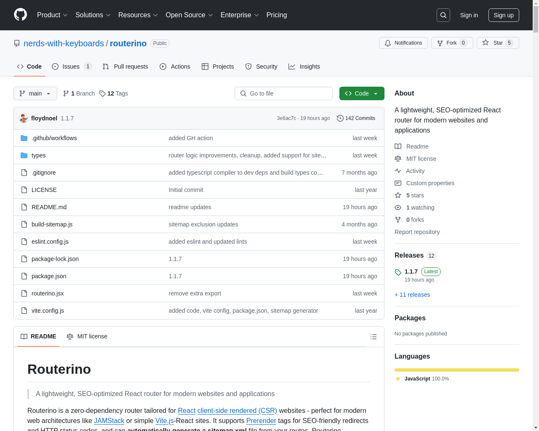
Task: Open the README outline list icon
Action: point(374,337)
